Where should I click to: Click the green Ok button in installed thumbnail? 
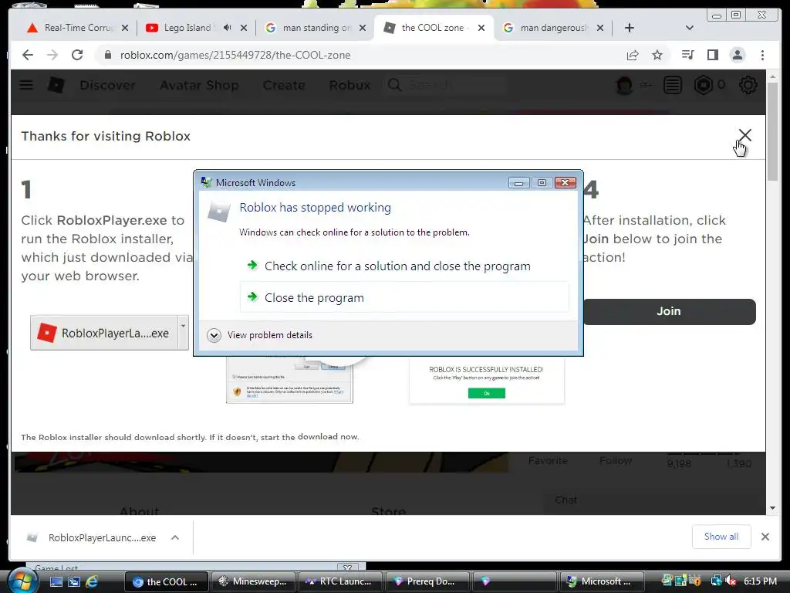point(487,393)
